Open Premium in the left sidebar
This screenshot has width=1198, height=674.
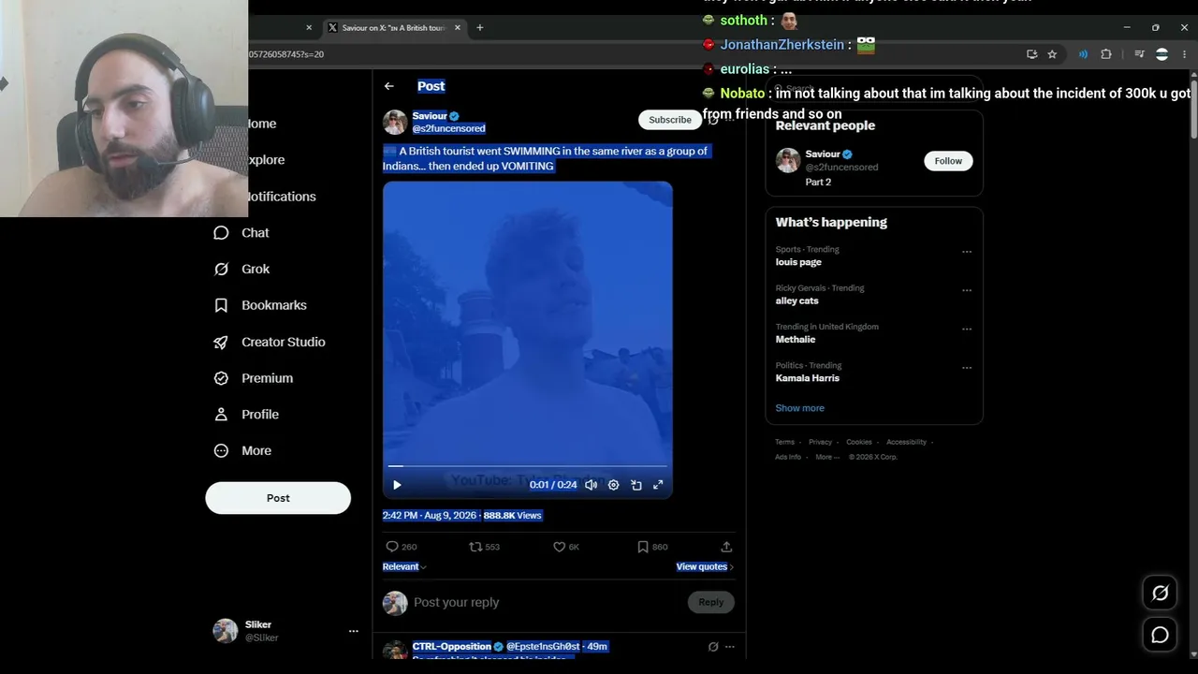253,378
